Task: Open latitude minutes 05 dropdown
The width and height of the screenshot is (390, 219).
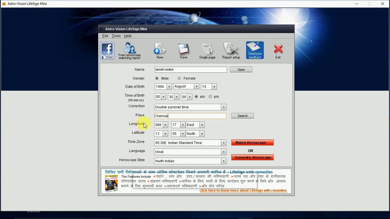Action: click(x=183, y=134)
